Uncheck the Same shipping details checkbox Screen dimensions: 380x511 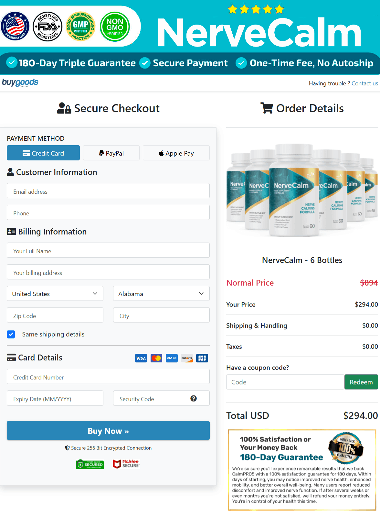click(x=11, y=334)
